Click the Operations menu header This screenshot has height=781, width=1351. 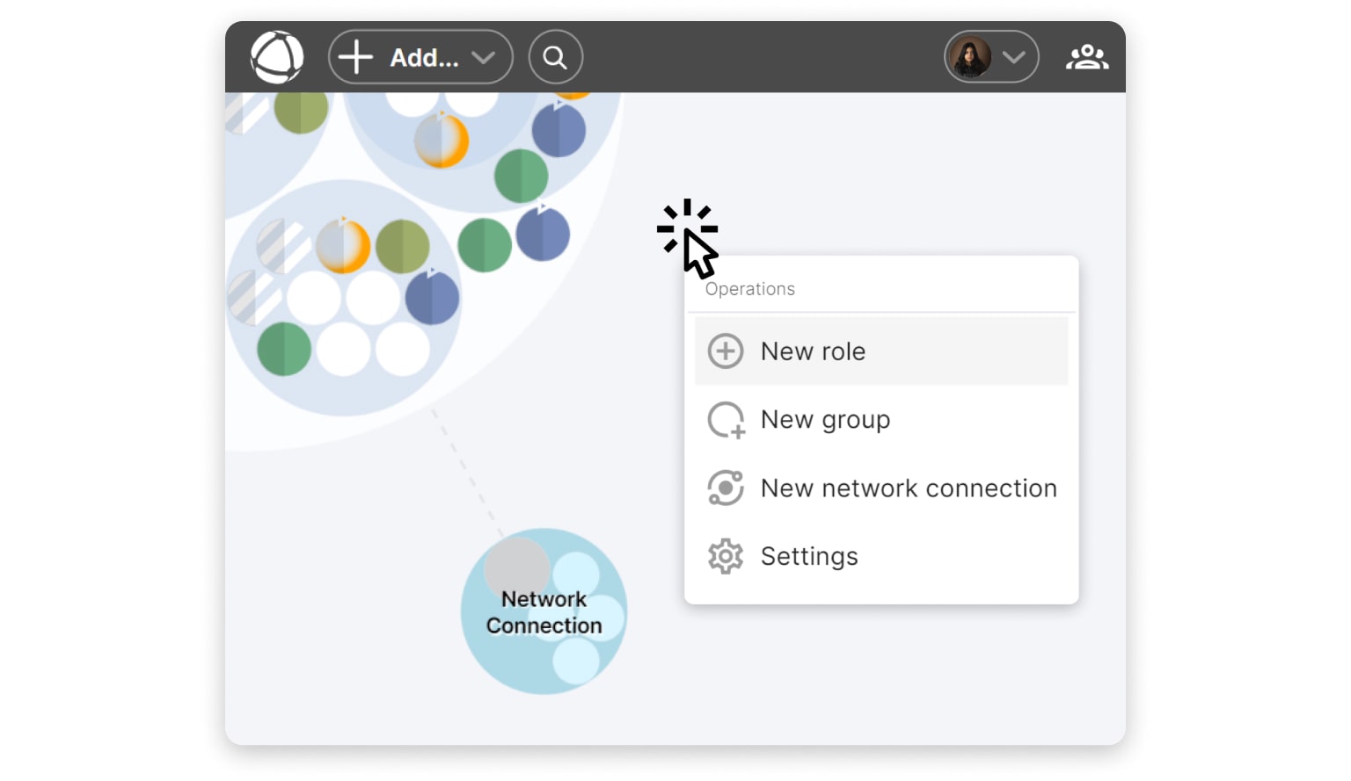pos(750,289)
